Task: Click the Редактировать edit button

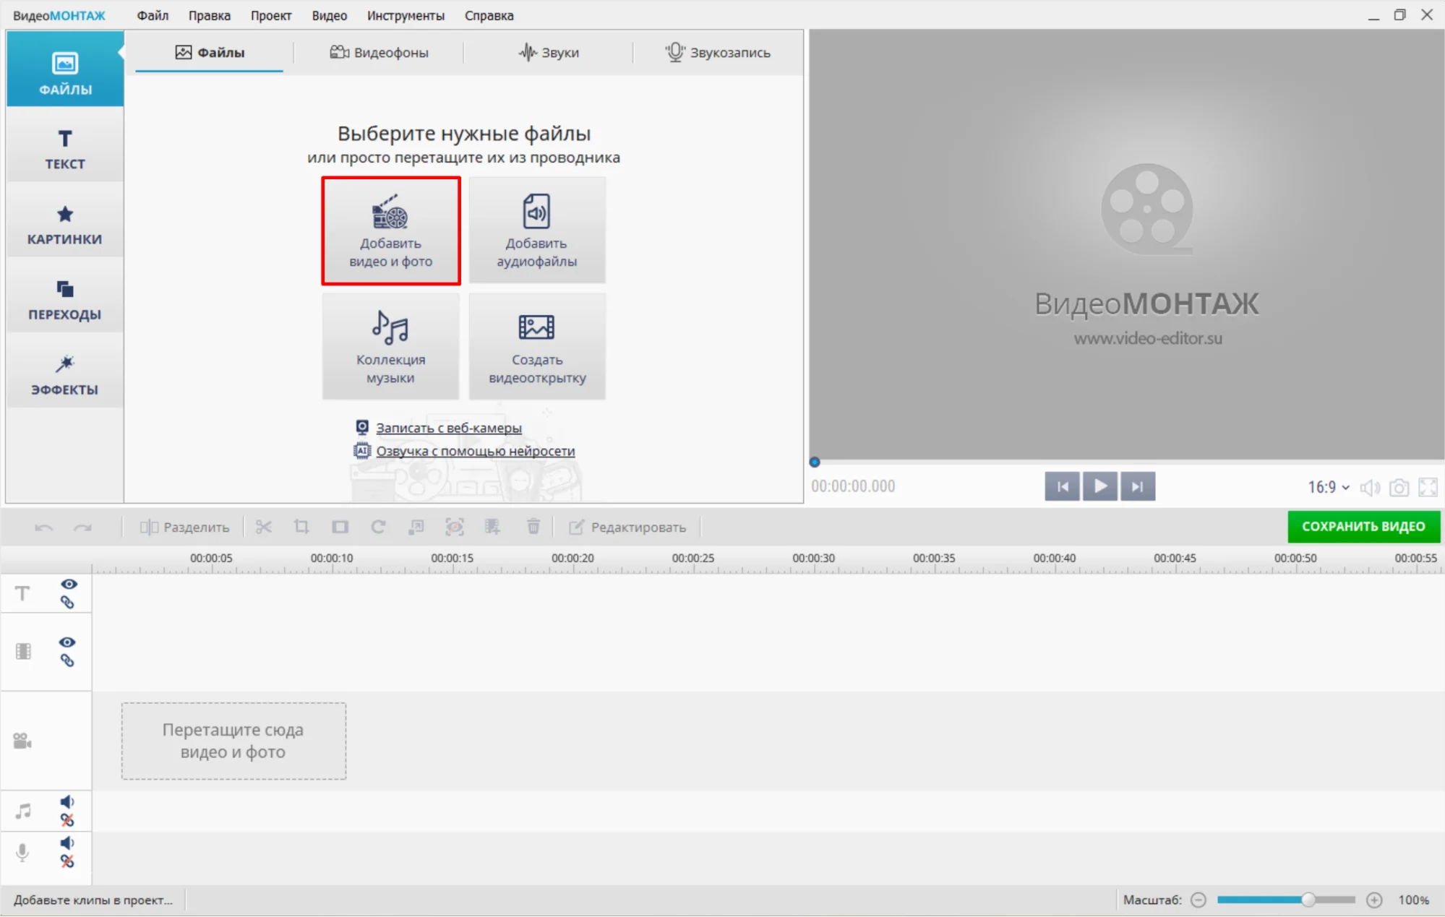Action: pyautogui.click(x=627, y=528)
